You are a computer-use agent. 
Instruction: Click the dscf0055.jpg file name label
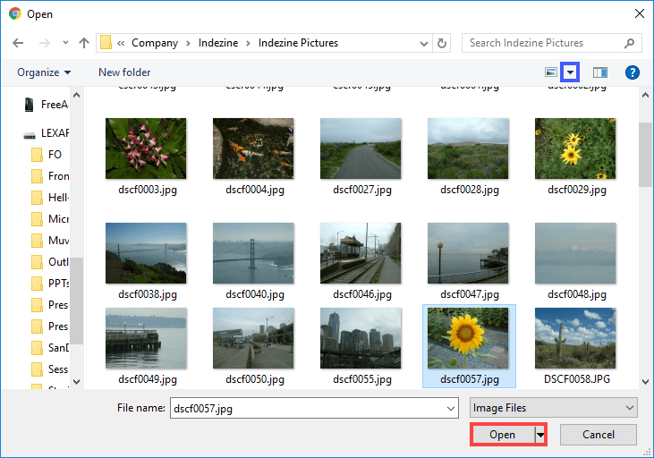click(362, 379)
